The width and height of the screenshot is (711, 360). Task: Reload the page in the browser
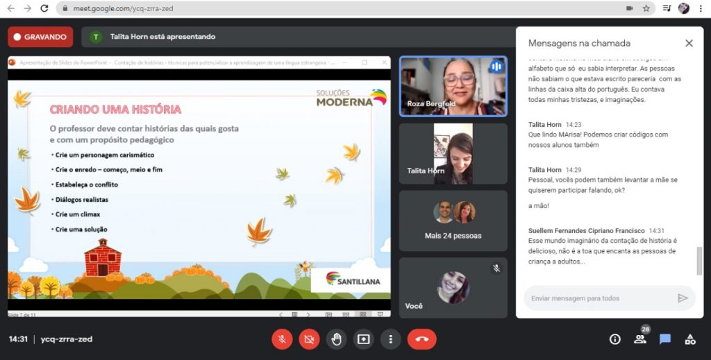44,8
